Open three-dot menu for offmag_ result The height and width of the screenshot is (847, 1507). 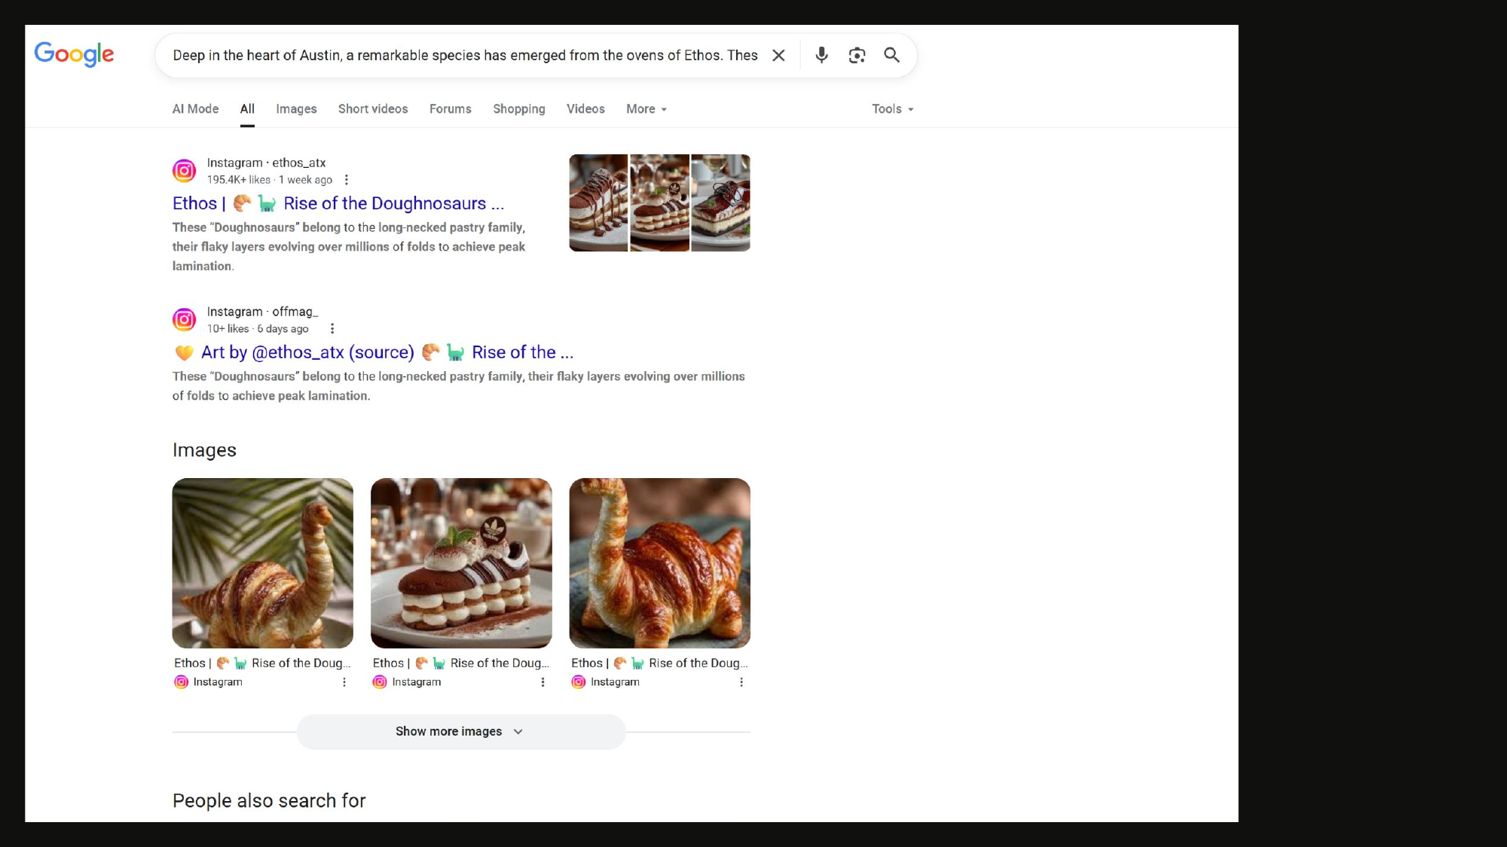tap(332, 329)
